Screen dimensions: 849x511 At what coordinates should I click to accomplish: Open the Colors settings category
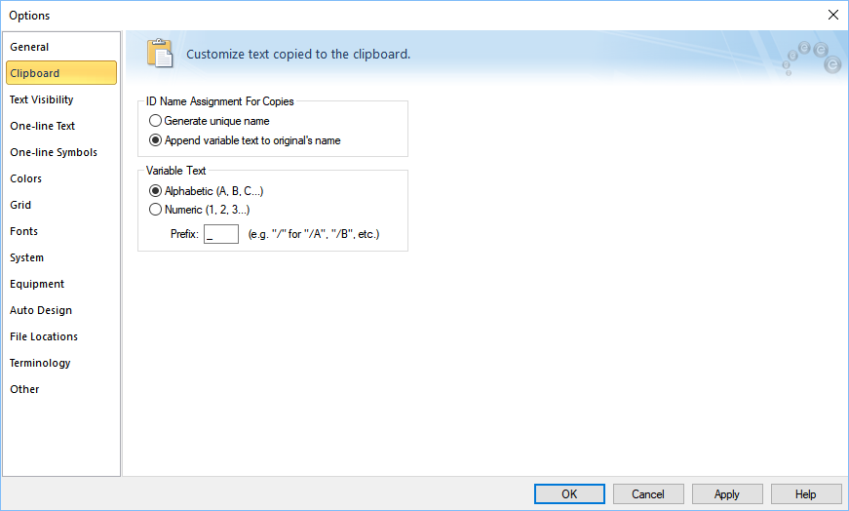[26, 178]
